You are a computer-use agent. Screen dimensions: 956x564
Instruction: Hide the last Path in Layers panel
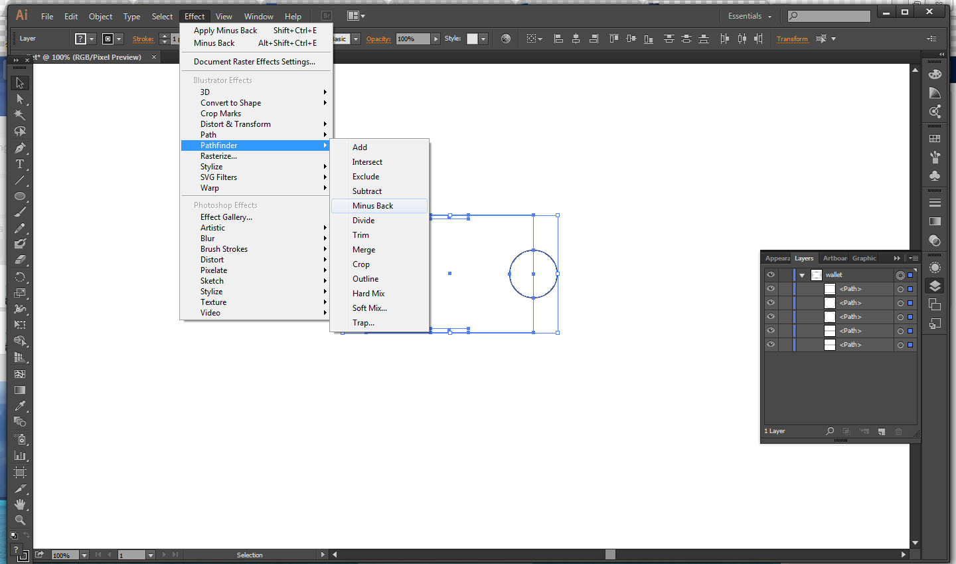click(771, 344)
